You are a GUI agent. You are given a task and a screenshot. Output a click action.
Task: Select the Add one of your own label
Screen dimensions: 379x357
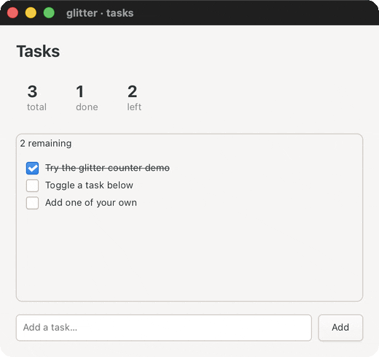(x=91, y=203)
